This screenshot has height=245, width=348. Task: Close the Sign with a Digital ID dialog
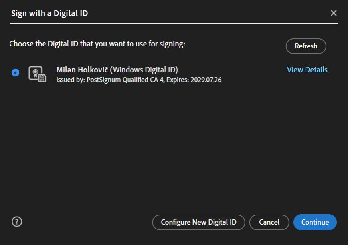pyautogui.click(x=334, y=13)
